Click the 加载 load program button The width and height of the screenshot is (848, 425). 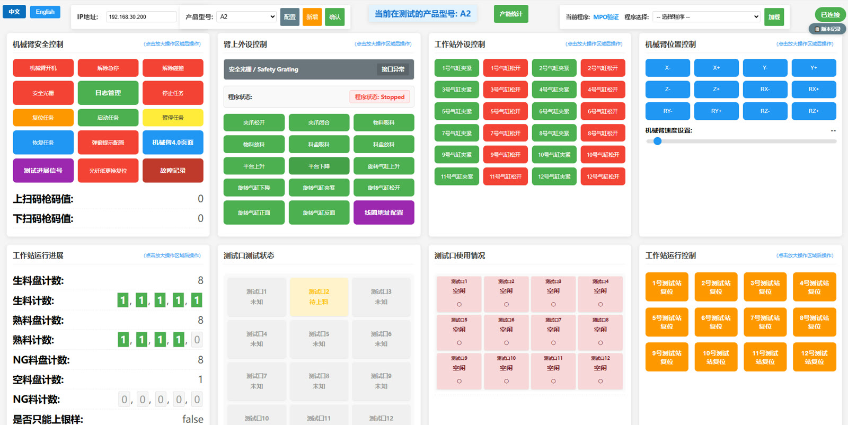pyautogui.click(x=774, y=17)
